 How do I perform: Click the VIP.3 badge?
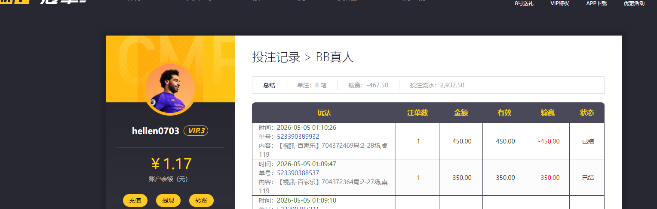[196, 131]
